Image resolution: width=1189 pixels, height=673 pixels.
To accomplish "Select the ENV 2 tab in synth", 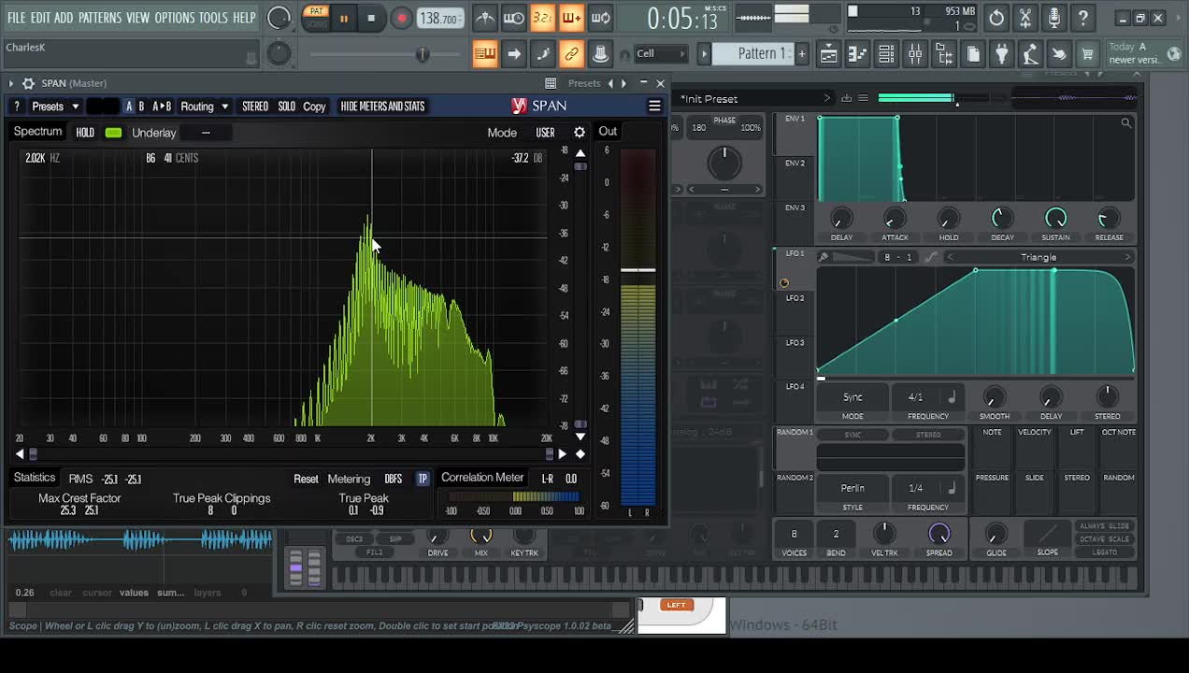I will pyautogui.click(x=795, y=164).
